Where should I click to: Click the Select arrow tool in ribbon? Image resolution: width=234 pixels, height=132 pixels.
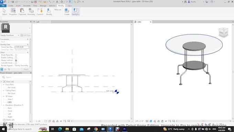(x=4, y=12)
